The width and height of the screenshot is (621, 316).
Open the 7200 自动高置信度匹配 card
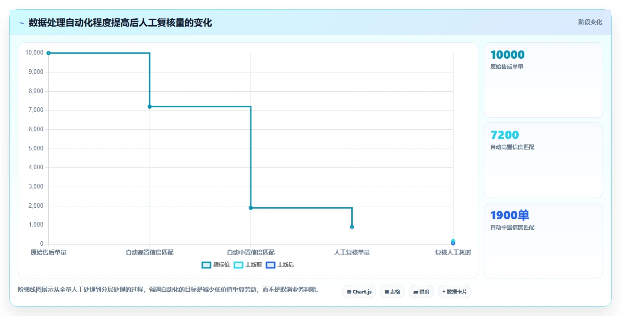(543, 160)
